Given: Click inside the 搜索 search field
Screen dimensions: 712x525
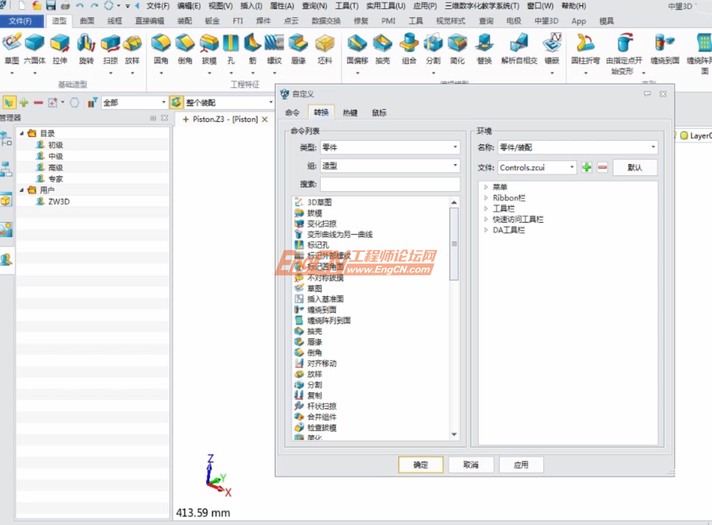Looking at the screenshot, I should pos(390,184).
